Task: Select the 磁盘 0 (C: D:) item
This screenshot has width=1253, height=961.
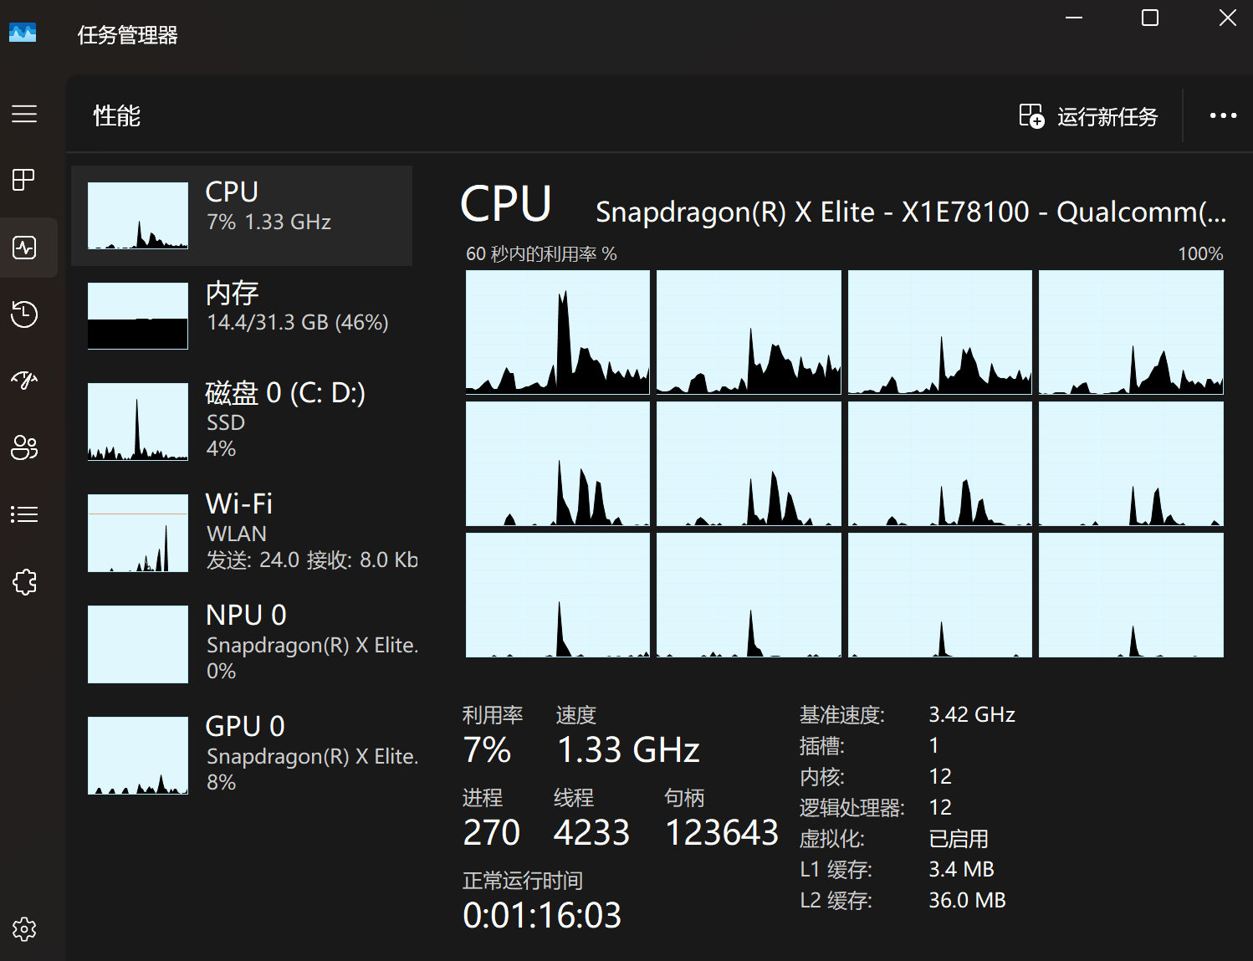Action: (x=242, y=422)
